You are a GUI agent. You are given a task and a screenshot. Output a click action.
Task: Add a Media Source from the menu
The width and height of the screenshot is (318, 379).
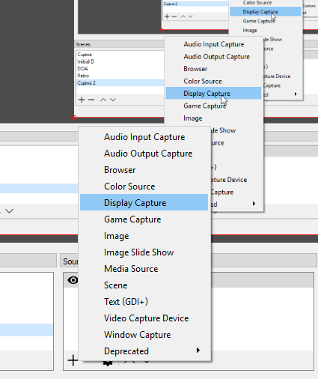pos(144,269)
